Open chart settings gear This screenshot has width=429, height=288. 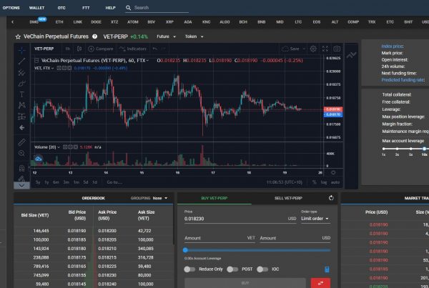pyautogui.click(x=313, y=49)
